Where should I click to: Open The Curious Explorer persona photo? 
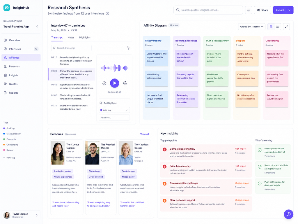pyautogui.click(x=58, y=153)
